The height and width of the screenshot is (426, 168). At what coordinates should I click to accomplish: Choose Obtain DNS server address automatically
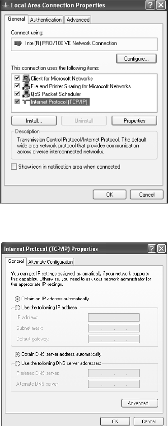coord(18,354)
